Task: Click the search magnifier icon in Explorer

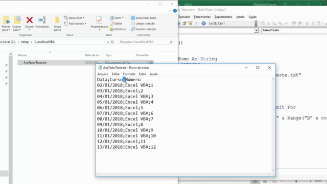Action: coord(171,42)
